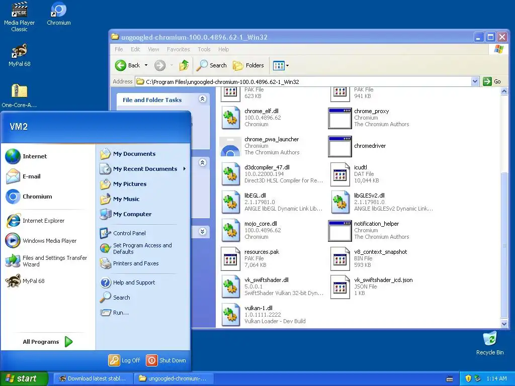
Task: Open the Tools menu
Action: pos(204,49)
